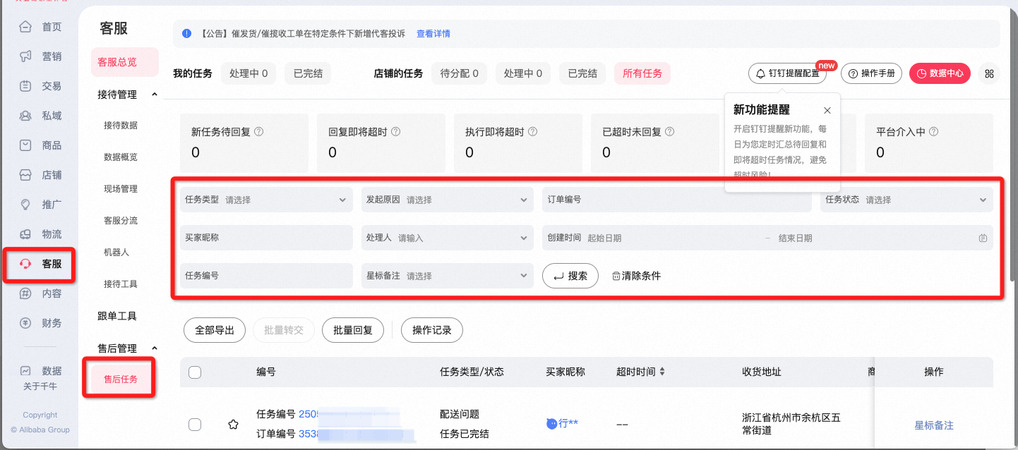Click 关于千牛 at sidebar bottom

coord(40,387)
